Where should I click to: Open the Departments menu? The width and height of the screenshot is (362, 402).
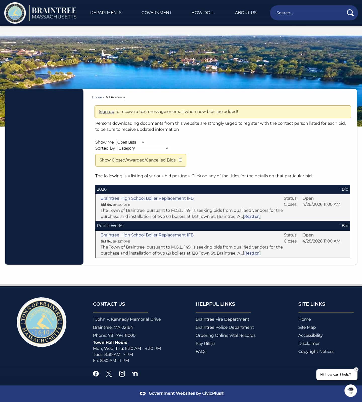coord(106,13)
